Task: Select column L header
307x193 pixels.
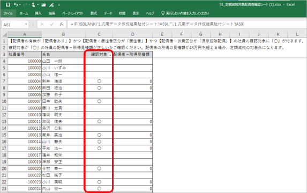Action: coord(297,34)
